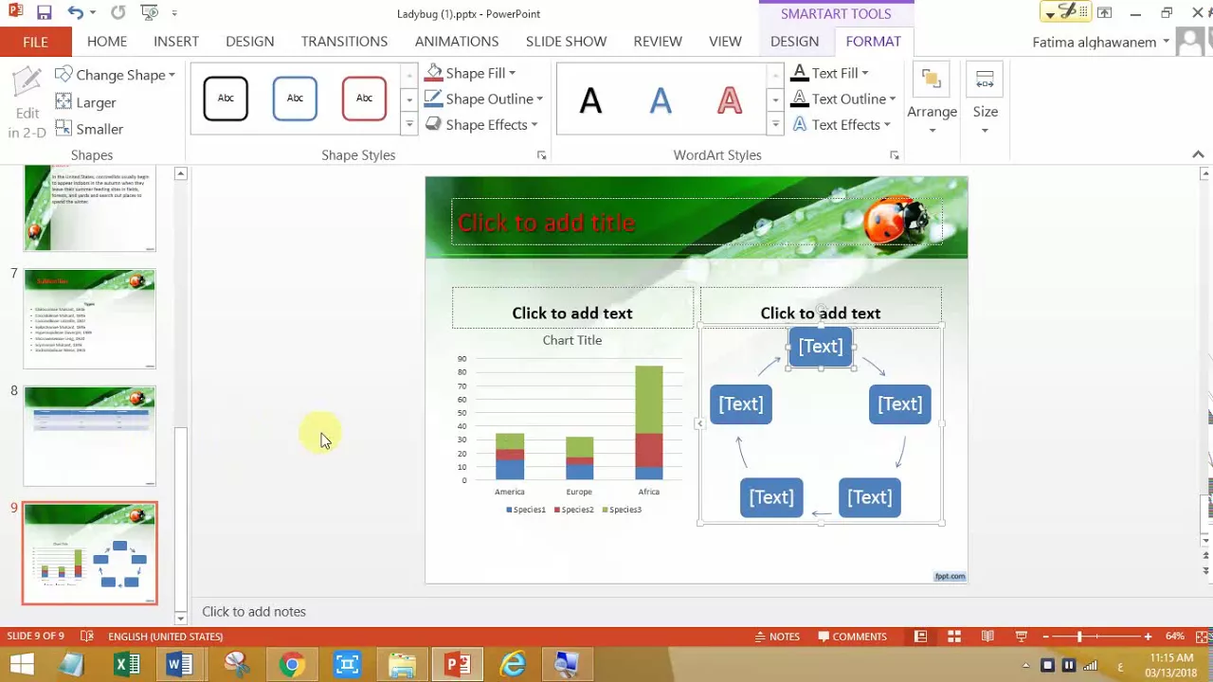Open the Text Outline dropdown
1213x682 pixels.
(843, 99)
